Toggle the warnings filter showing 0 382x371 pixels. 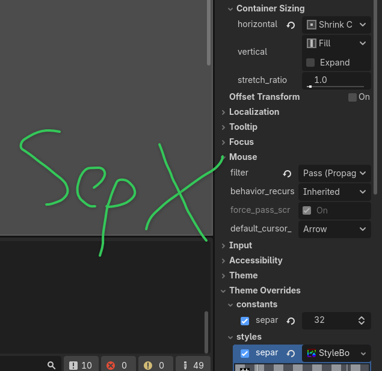(155, 365)
